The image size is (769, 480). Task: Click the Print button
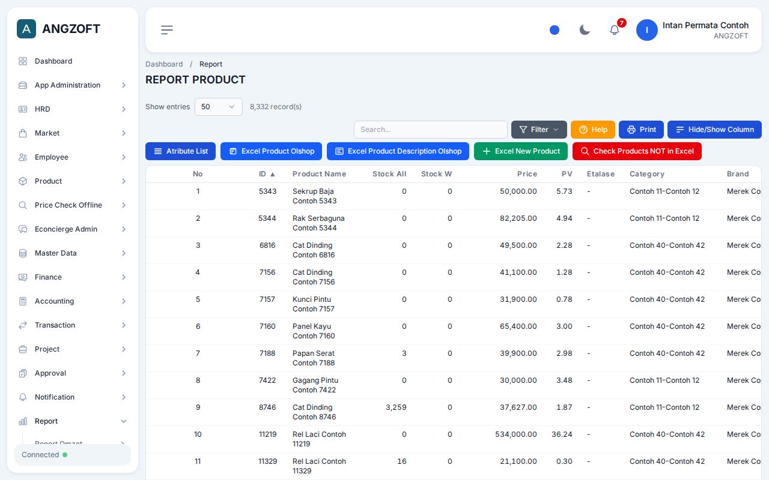[641, 130]
